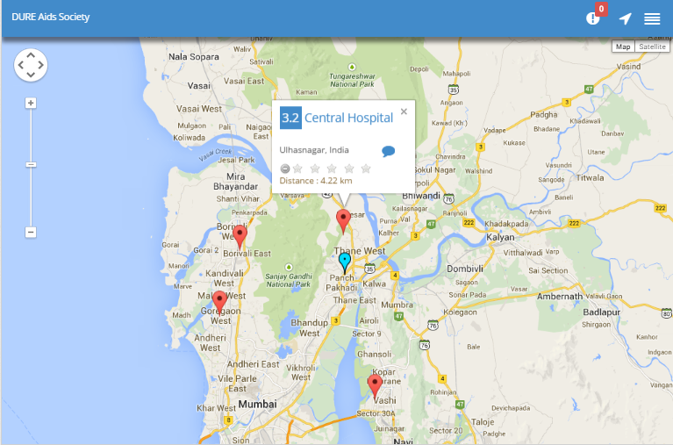Open the Central Hospital title link
Screen dimensions: 673x445
click(x=348, y=118)
